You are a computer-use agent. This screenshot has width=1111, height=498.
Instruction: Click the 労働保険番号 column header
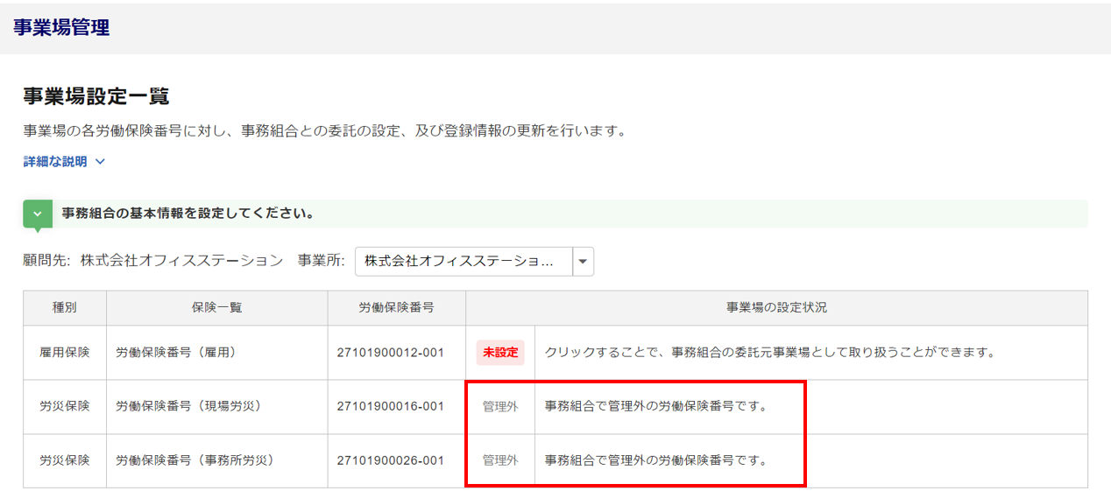(x=397, y=308)
